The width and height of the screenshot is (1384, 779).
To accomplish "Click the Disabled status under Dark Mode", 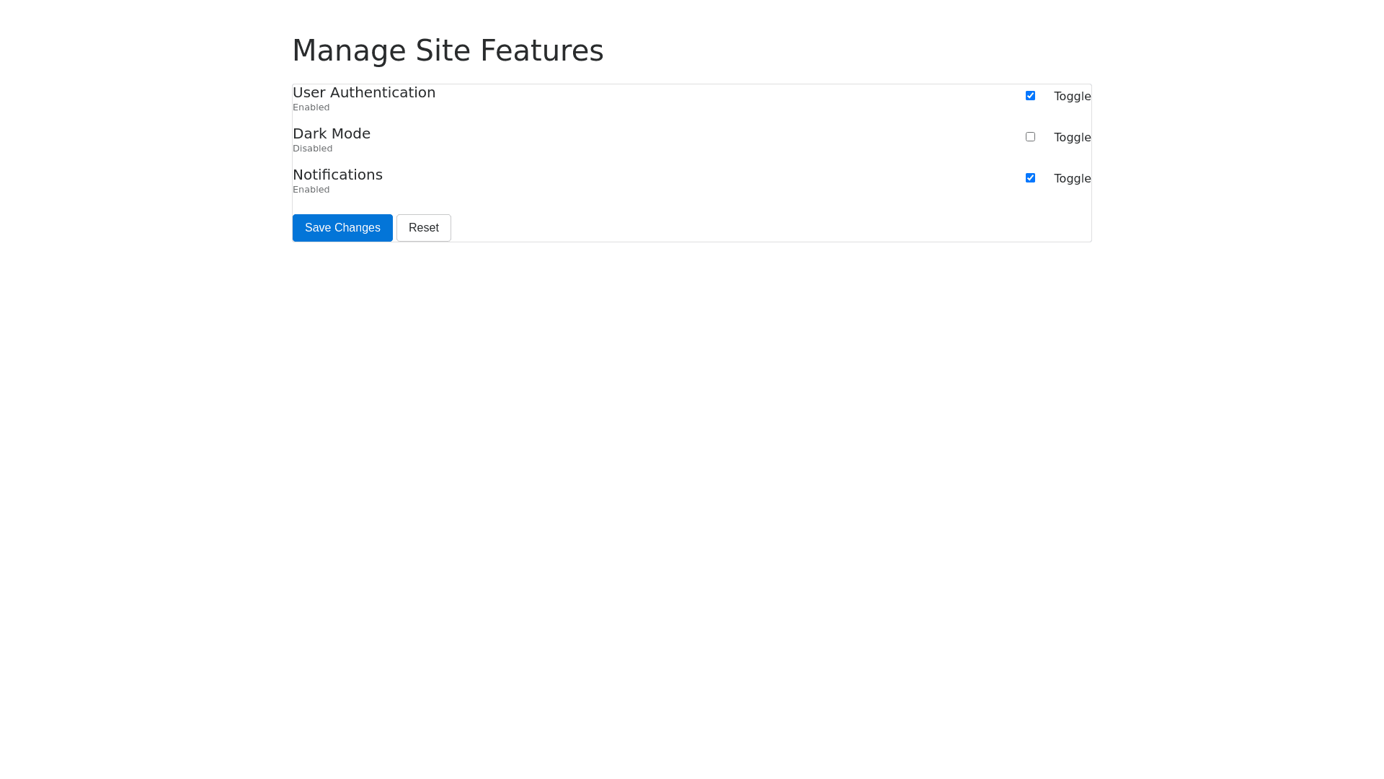I will (x=312, y=149).
